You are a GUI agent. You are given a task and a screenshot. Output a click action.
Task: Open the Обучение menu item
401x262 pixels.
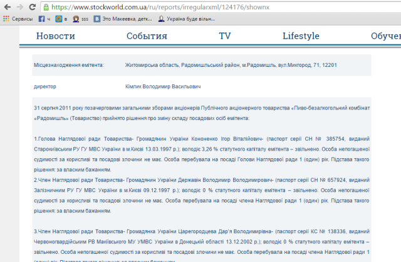(385, 36)
